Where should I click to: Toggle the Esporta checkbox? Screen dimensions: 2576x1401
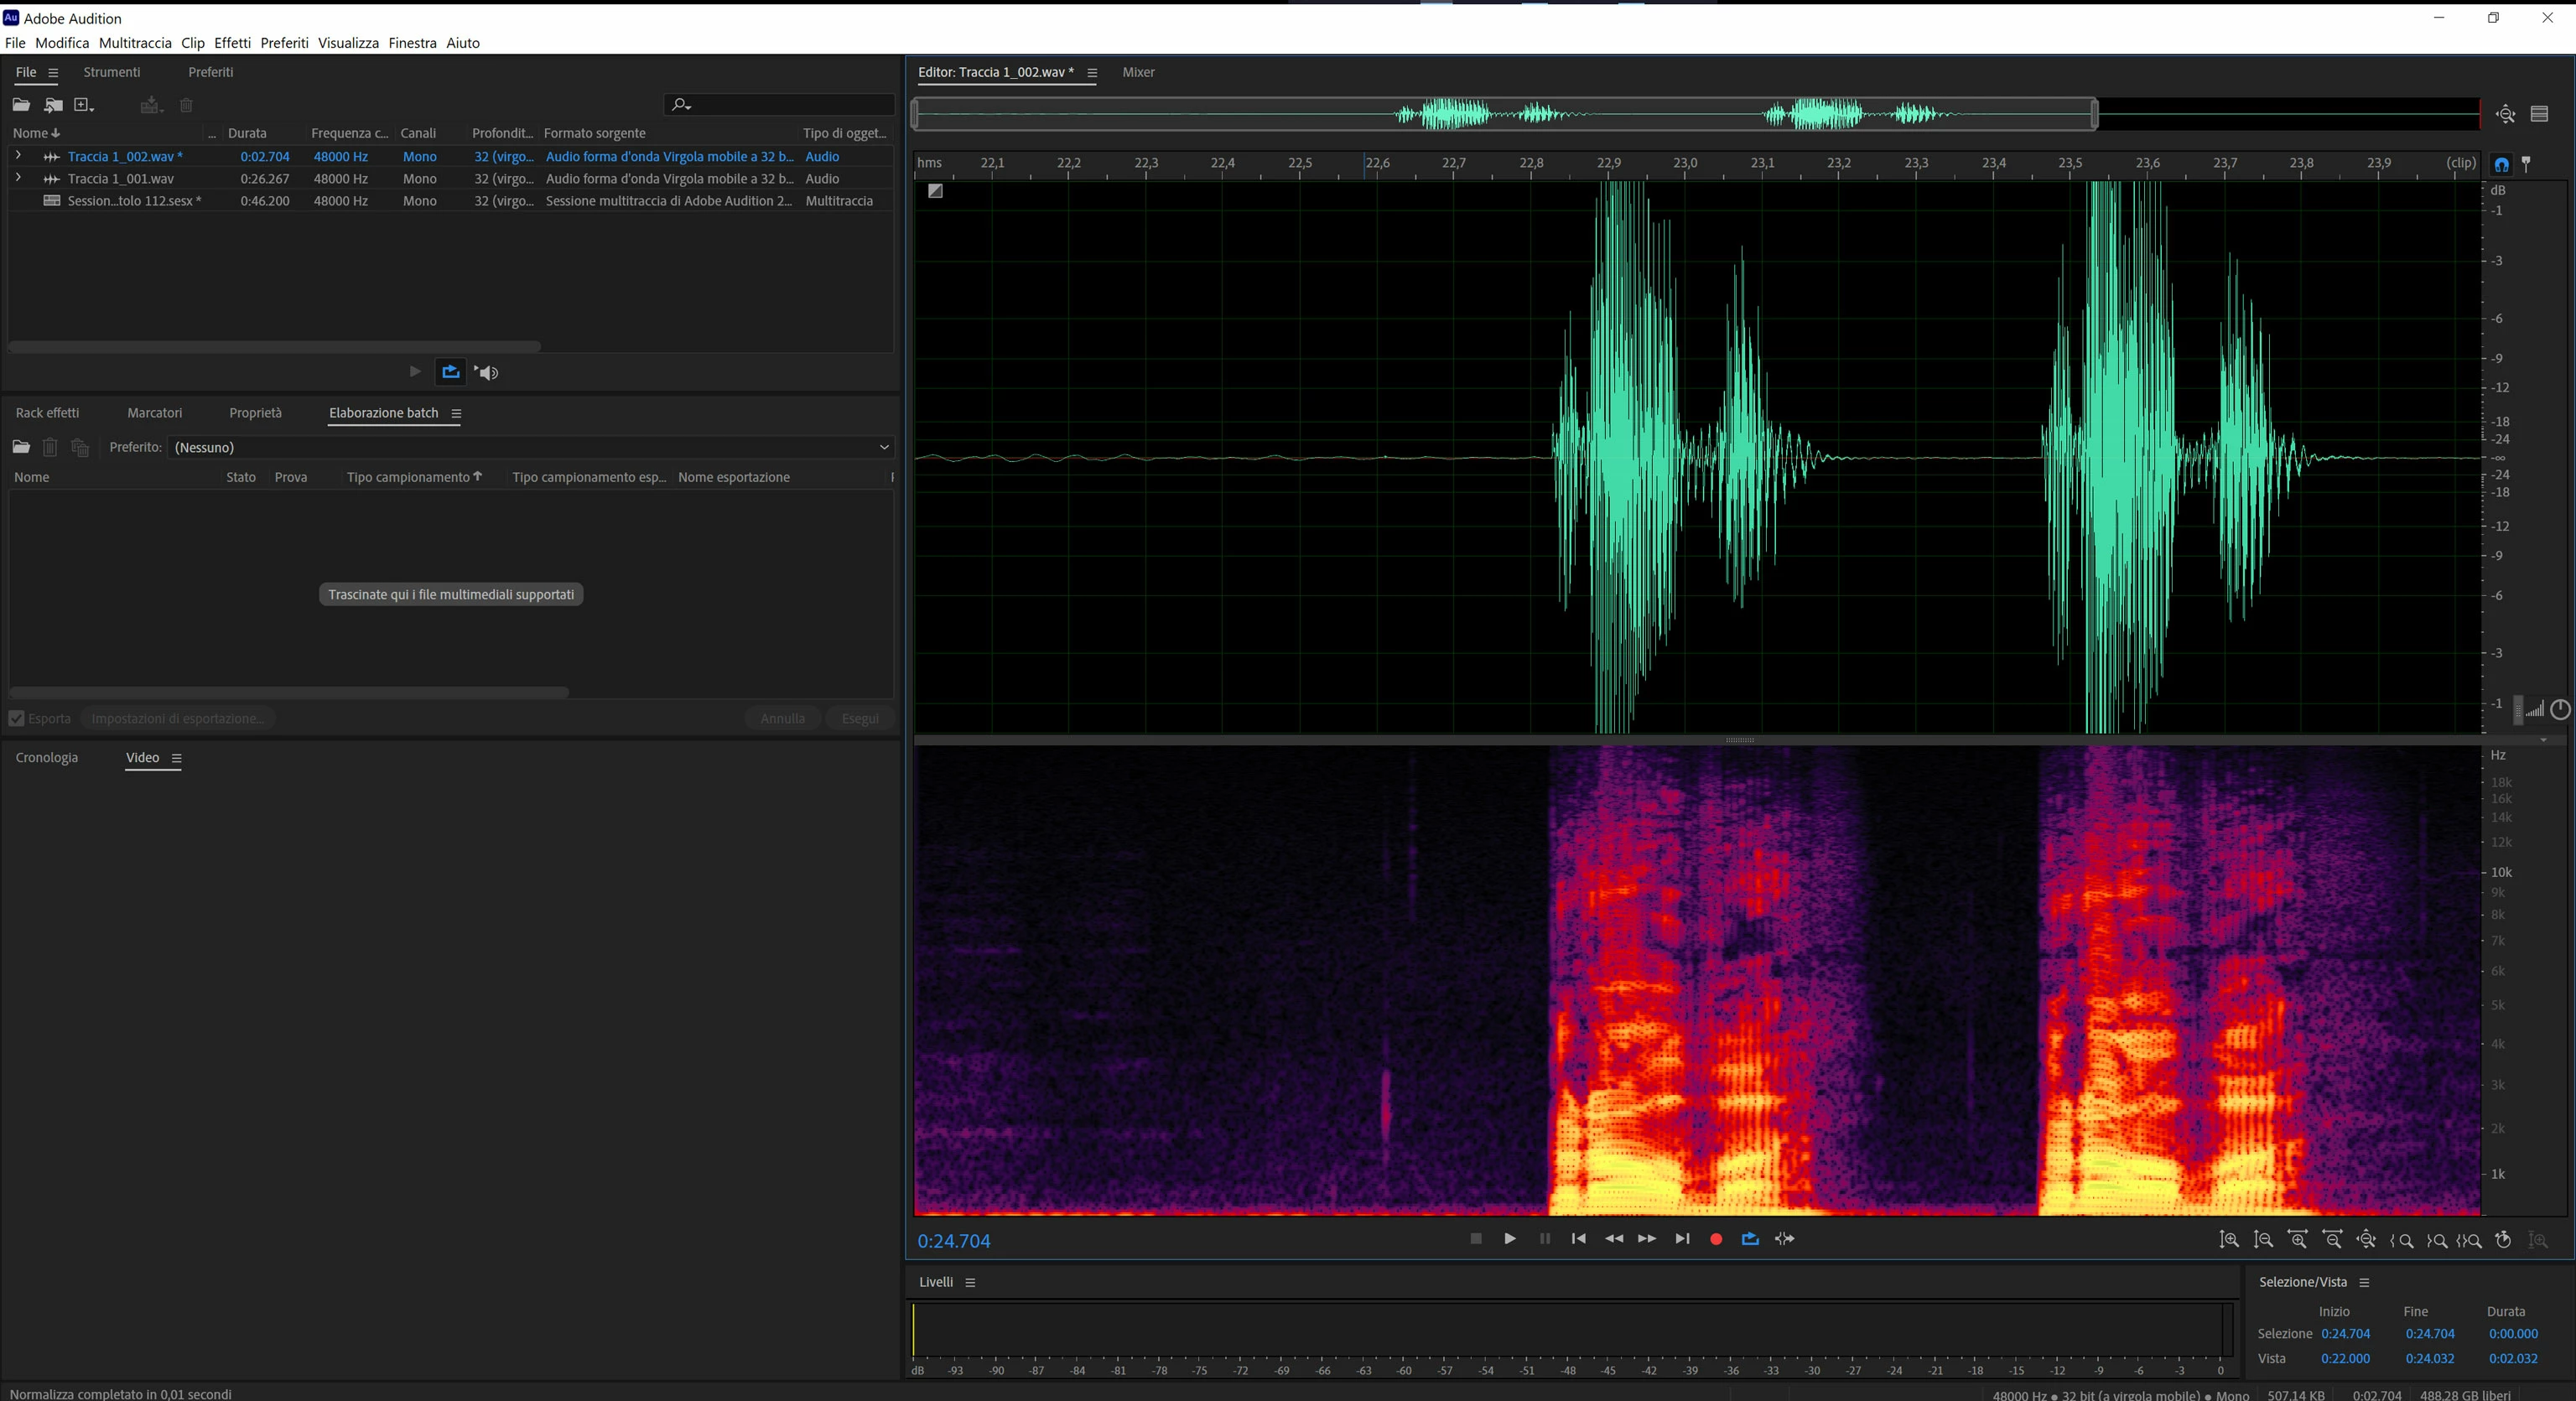pos(17,718)
